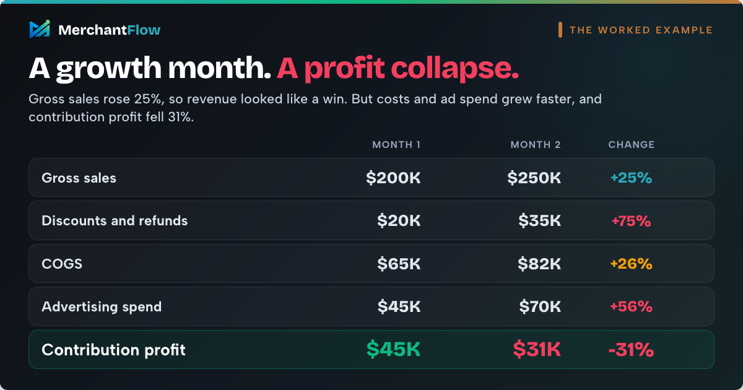Click the green $45K contribution profit
The height and width of the screenshot is (390, 743).
coord(393,349)
